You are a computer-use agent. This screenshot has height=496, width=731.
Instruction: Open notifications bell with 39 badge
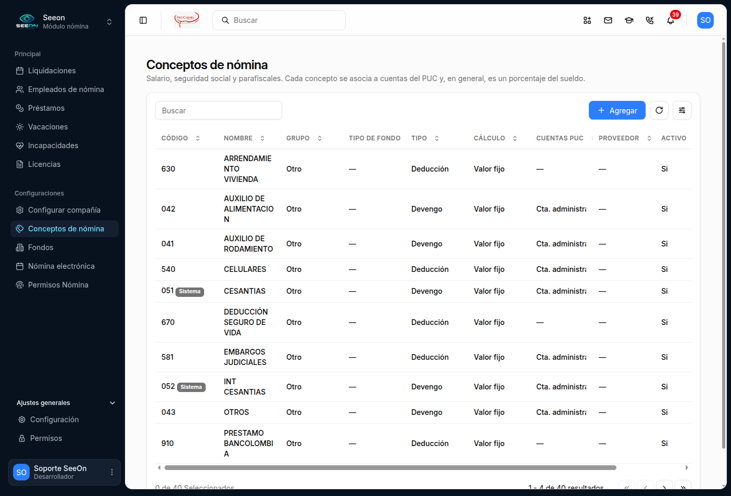[x=671, y=20]
